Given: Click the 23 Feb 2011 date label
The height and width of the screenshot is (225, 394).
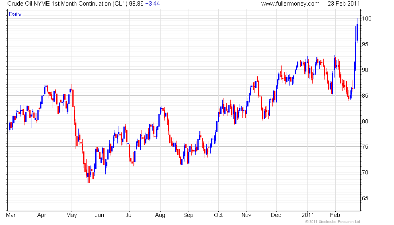Looking at the screenshot, I should coord(344,4).
